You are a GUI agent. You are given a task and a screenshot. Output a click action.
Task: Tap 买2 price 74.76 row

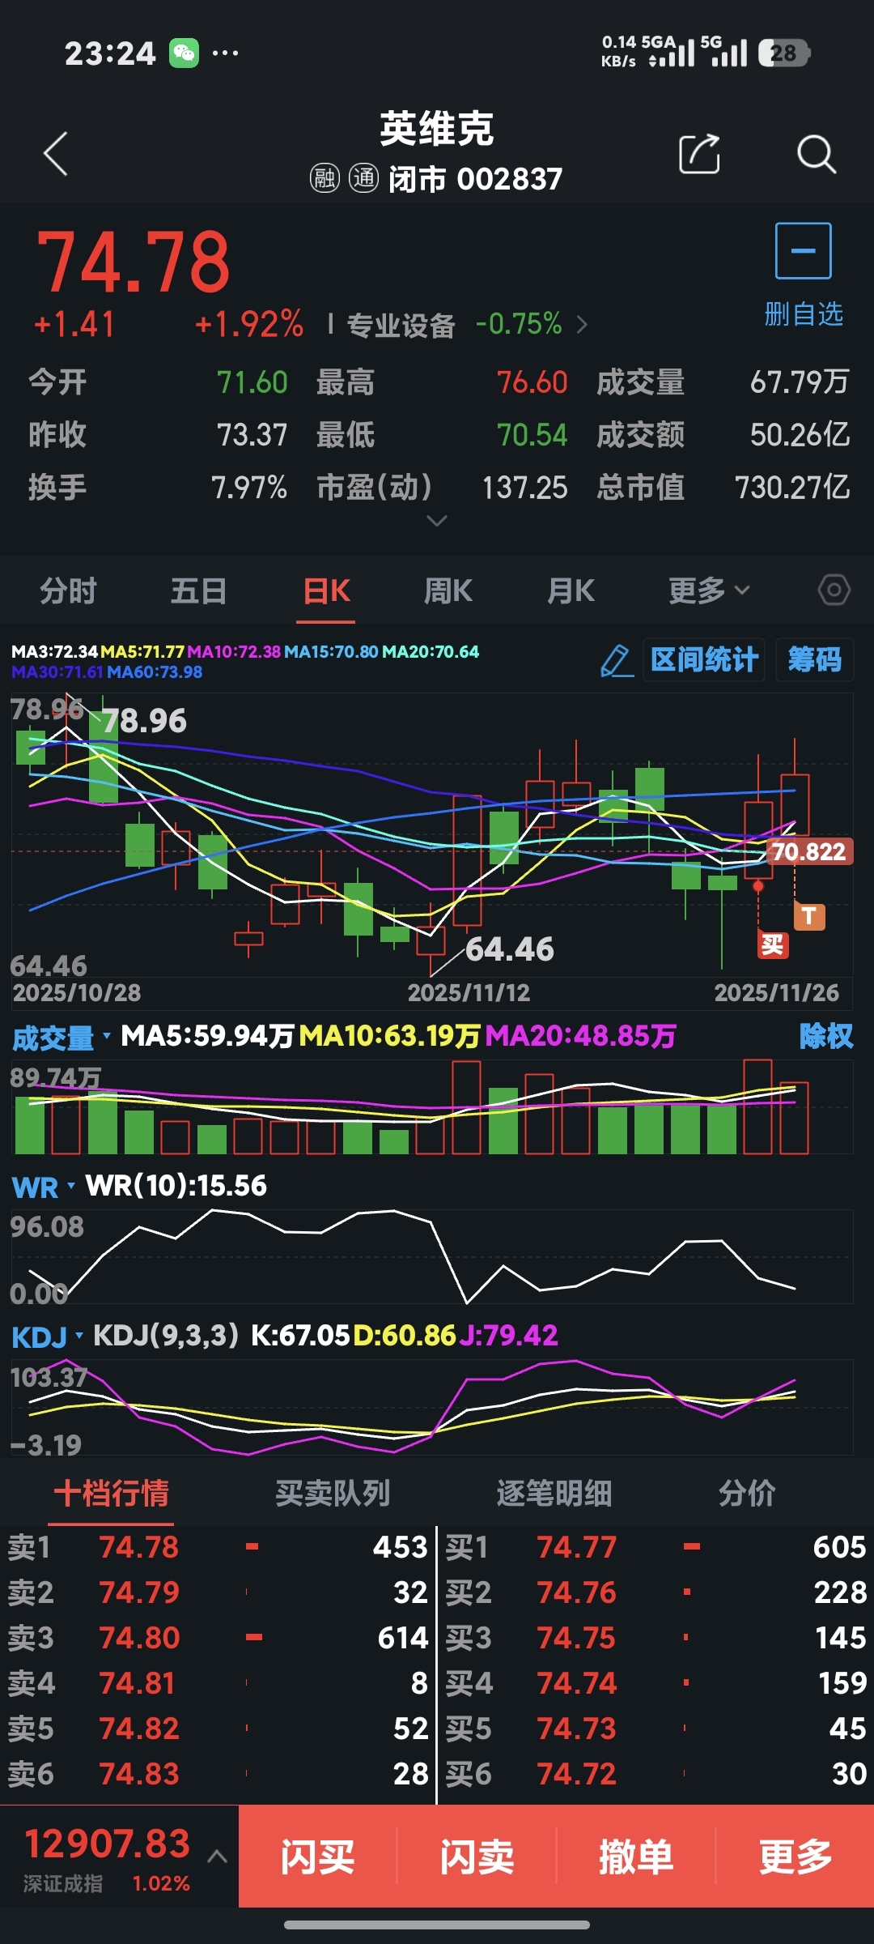pyautogui.click(x=656, y=1592)
